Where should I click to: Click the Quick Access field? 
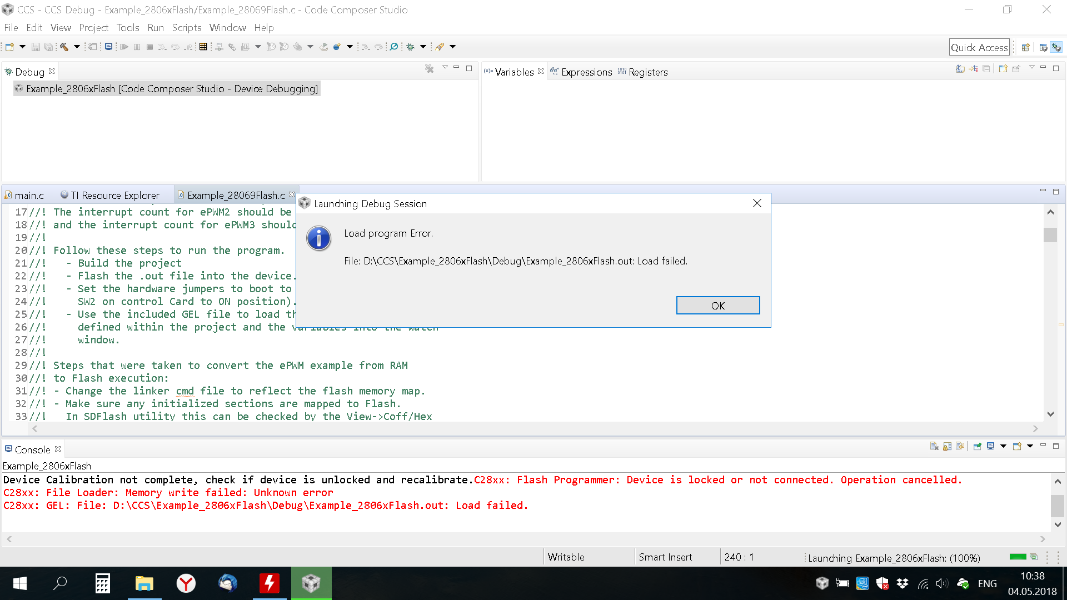[x=979, y=48]
